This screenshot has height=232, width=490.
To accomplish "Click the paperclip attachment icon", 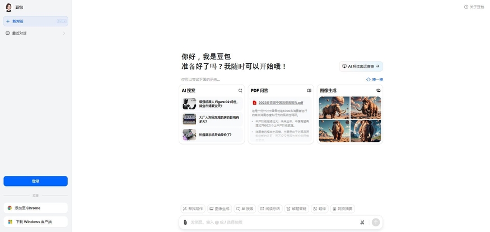I will coord(185,222).
